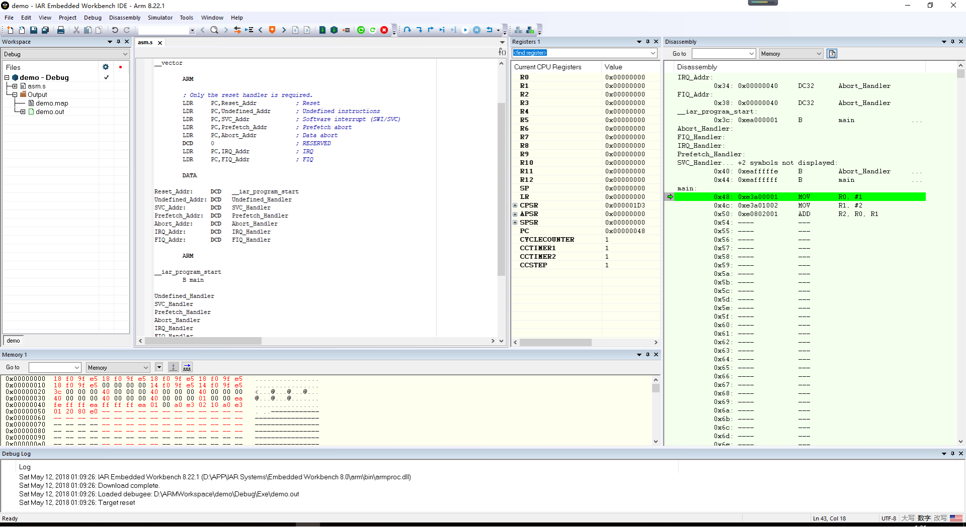Image resolution: width=966 pixels, height=527 pixels.
Task: Open the find register dropdown
Action: (x=653, y=53)
